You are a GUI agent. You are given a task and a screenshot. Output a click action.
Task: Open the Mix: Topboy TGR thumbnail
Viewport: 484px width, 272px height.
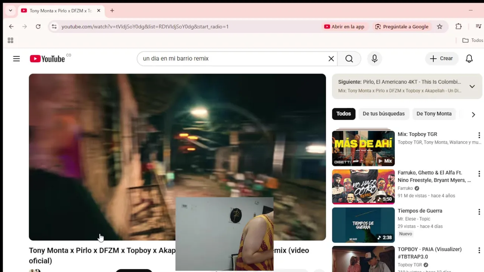(363, 148)
